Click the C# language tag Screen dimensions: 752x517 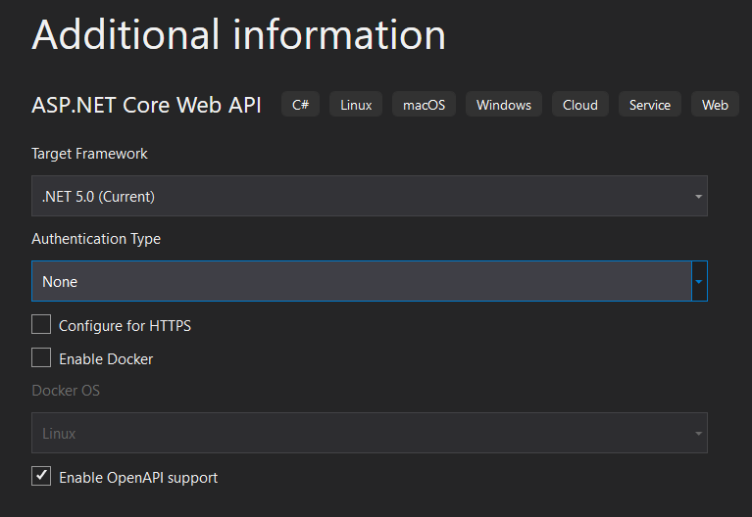[300, 105]
